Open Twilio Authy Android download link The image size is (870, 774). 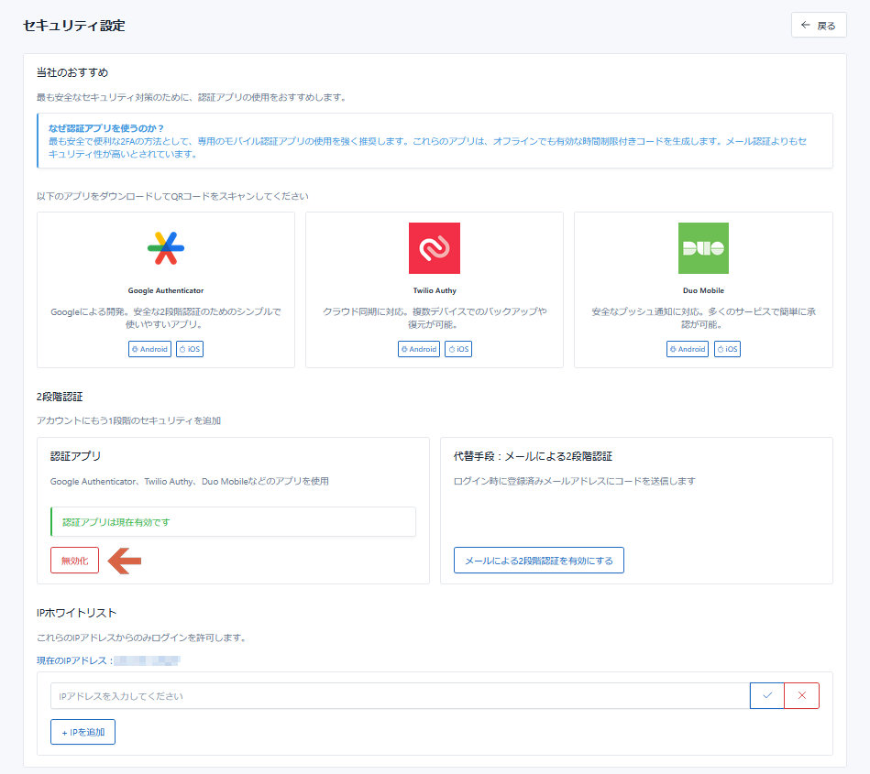pos(418,349)
